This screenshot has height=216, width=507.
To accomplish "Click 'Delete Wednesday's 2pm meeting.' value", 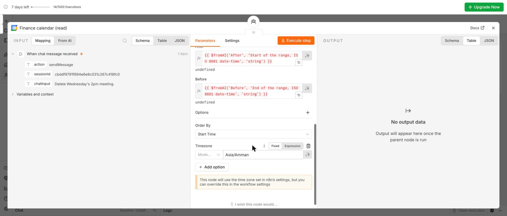I will pyautogui.click(x=84, y=84).
